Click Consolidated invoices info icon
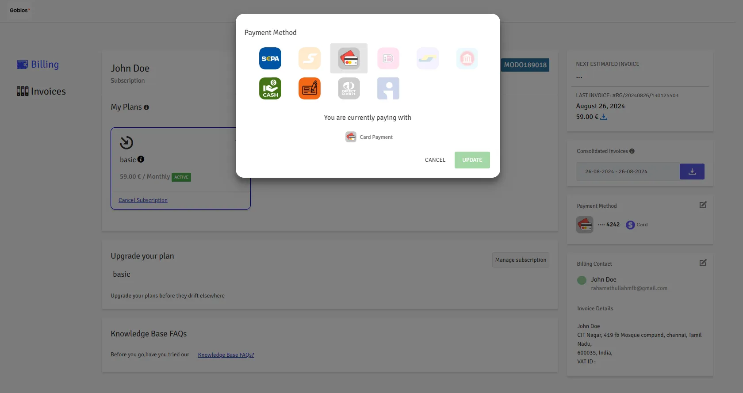 [632, 151]
